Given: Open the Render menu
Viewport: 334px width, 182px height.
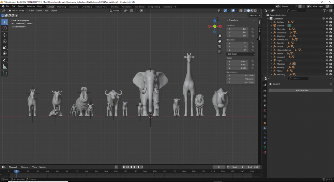Looking at the screenshot, I should [21, 6].
